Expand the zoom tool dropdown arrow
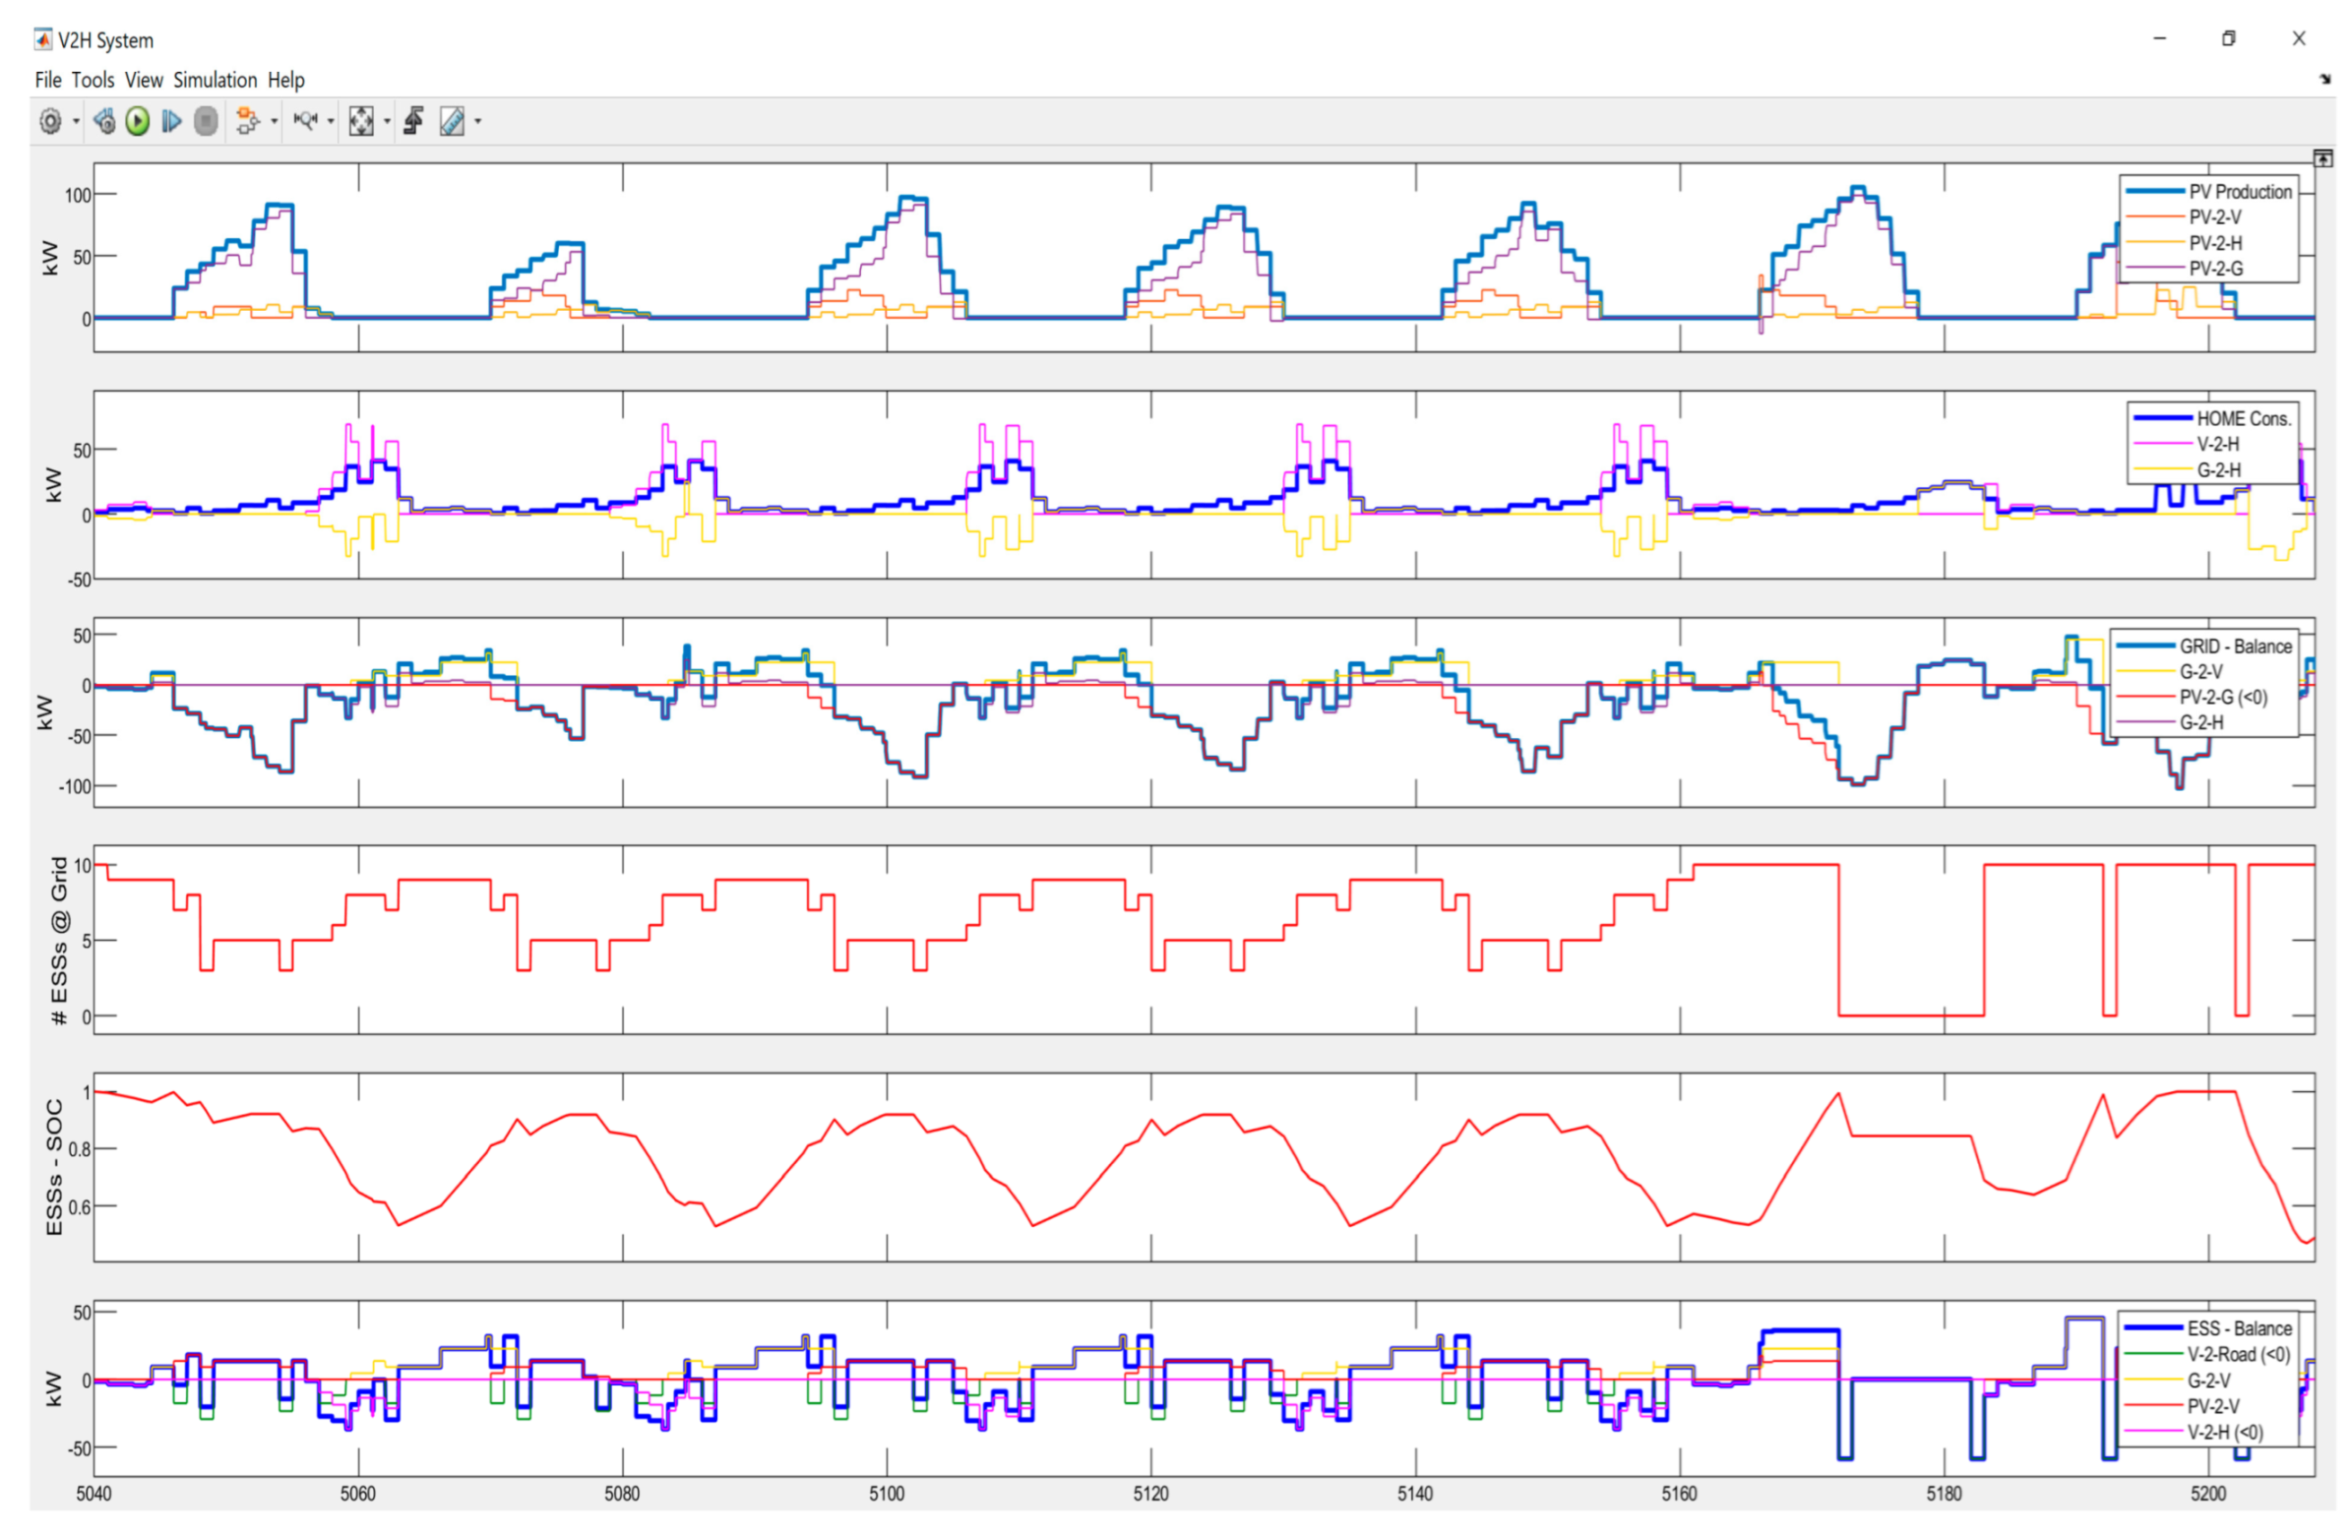Image resolution: width=2351 pixels, height=1537 pixels. [x=330, y=121]
